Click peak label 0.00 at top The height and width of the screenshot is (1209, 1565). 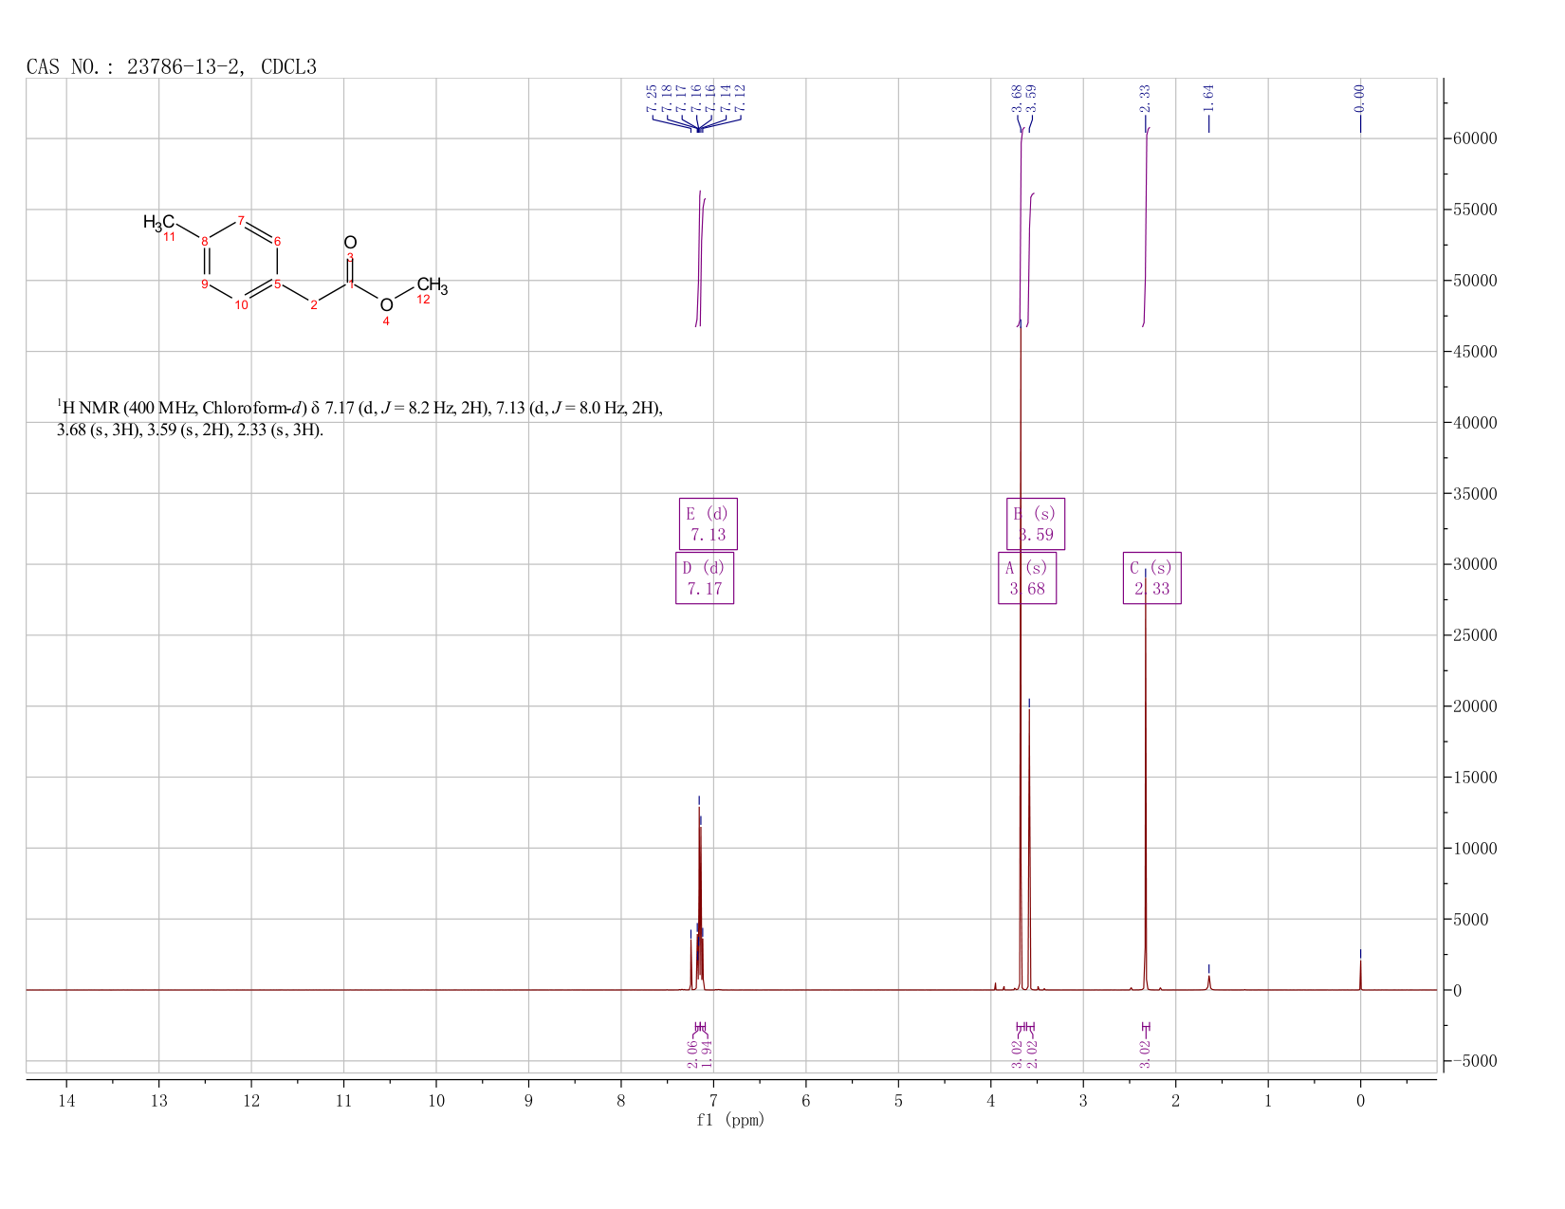point(1359,98)
